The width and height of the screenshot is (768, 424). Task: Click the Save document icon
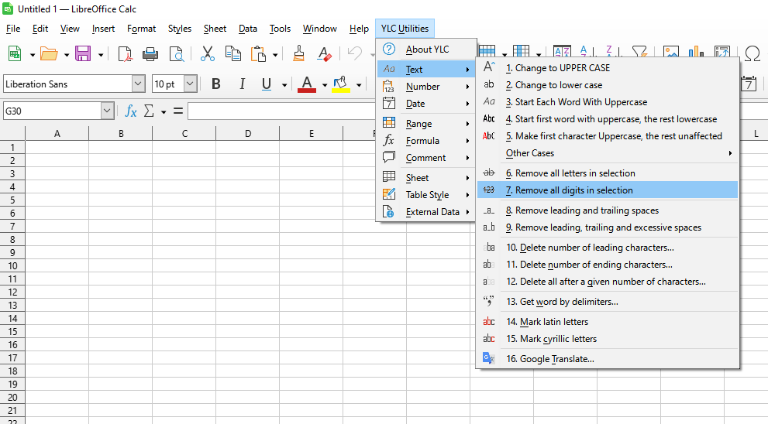click(82, 53)
